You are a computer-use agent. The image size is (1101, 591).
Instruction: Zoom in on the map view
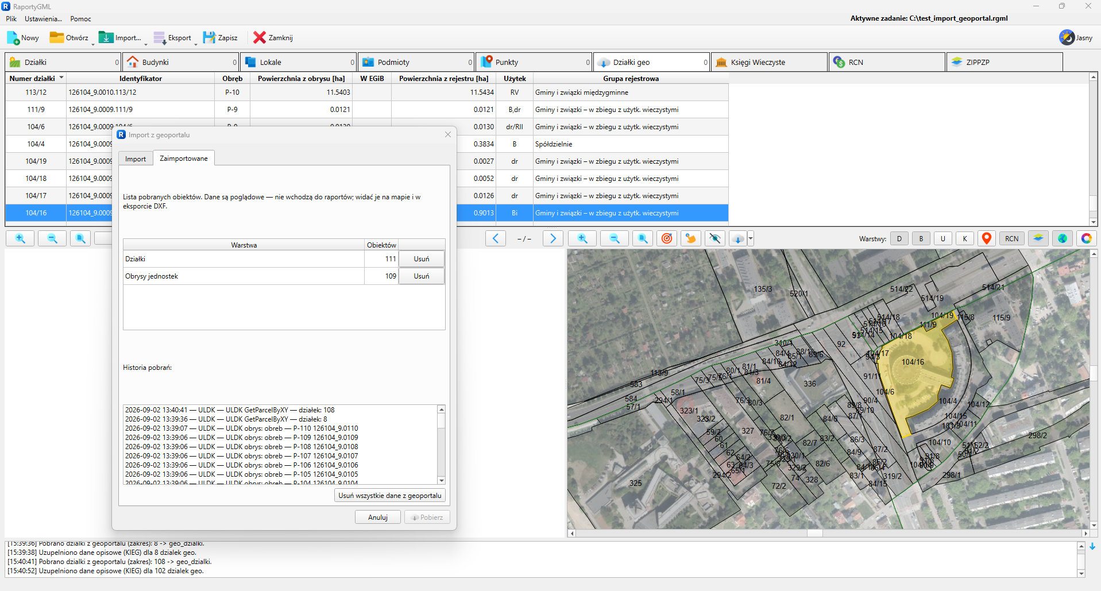pyautogui.click(x=582, y=238)
